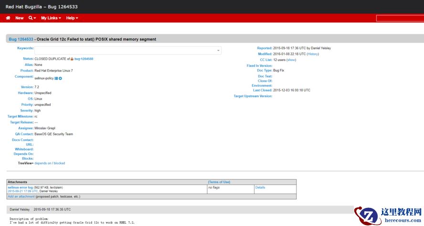Click the Fixed In Version label
Screen dimensions: 424x226
pyautogui.click(x=259, y=66)
